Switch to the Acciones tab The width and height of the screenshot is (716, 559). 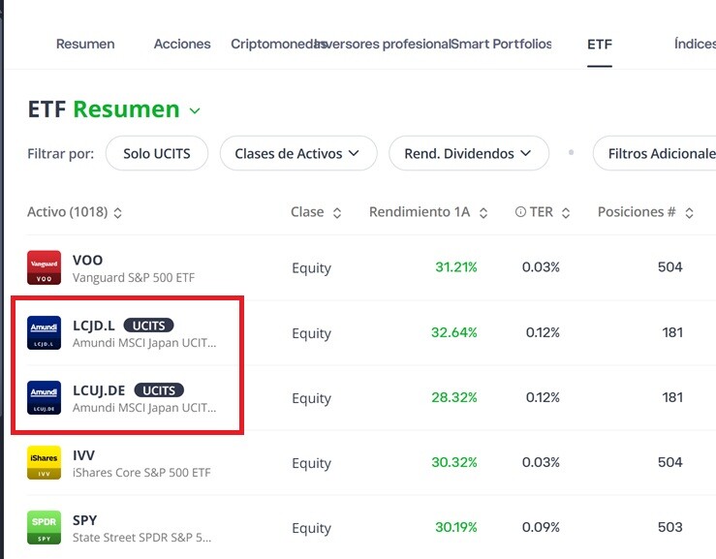[x=182, y=44]
